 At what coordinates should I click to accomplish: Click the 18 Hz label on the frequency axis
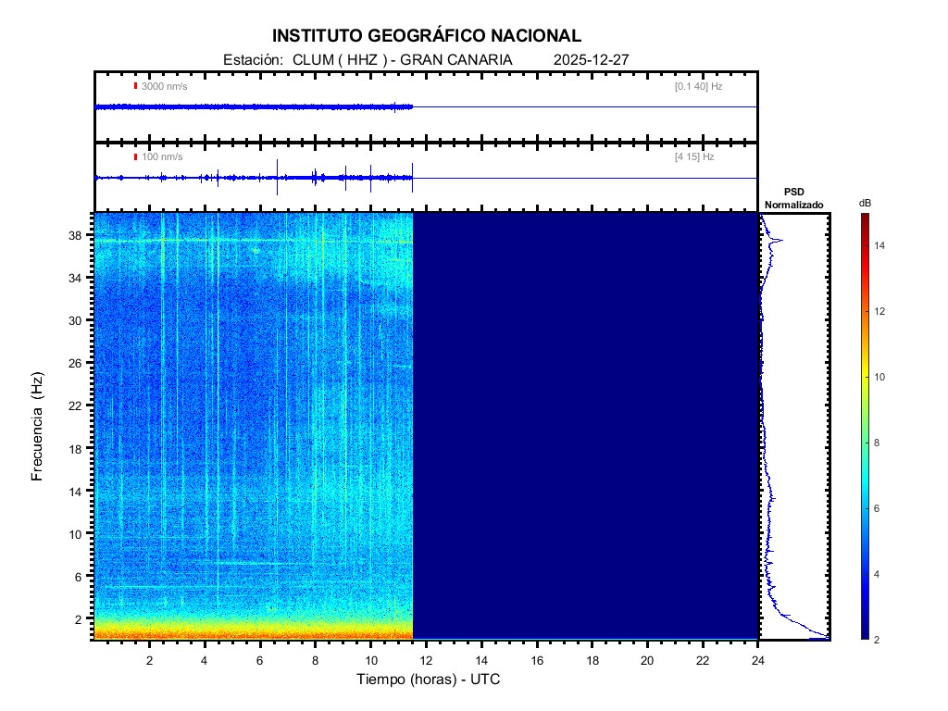(x=78, y=448)
